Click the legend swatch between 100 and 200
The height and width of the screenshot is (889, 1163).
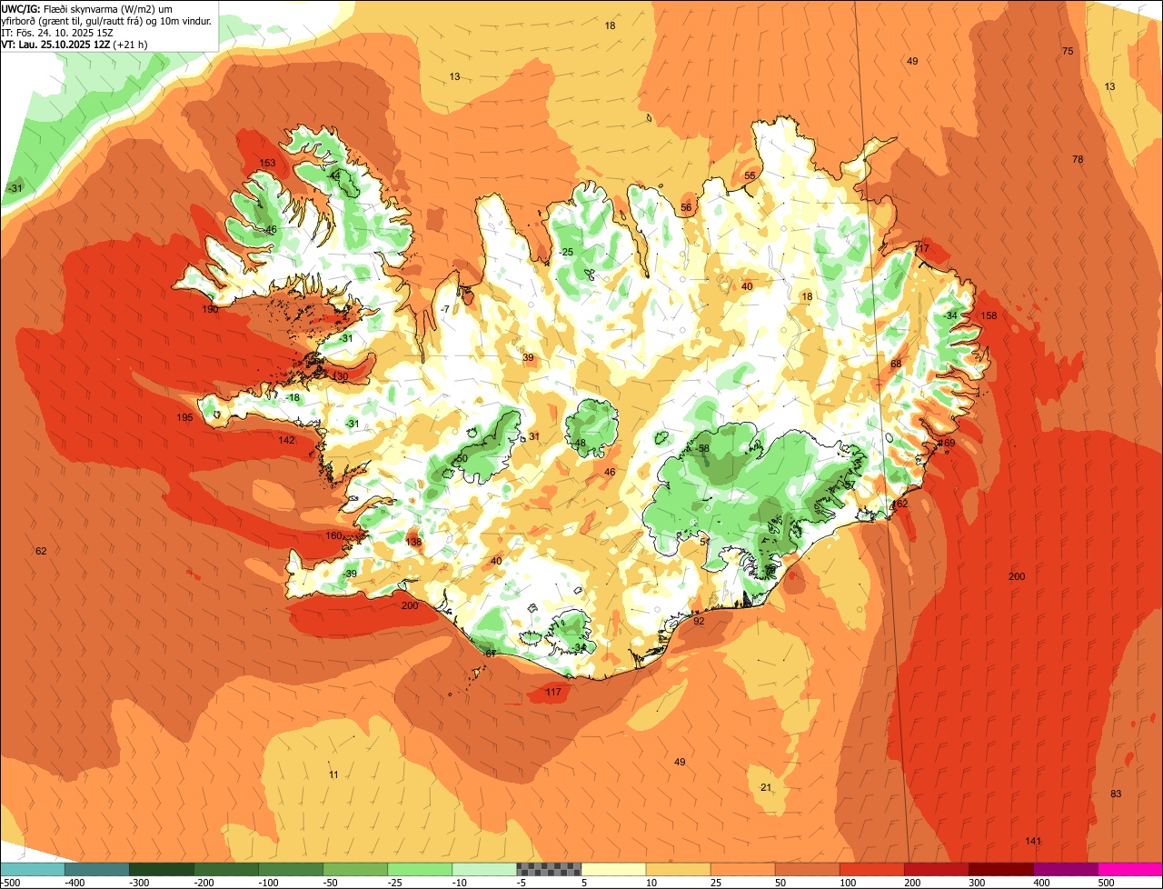point(871,869)
